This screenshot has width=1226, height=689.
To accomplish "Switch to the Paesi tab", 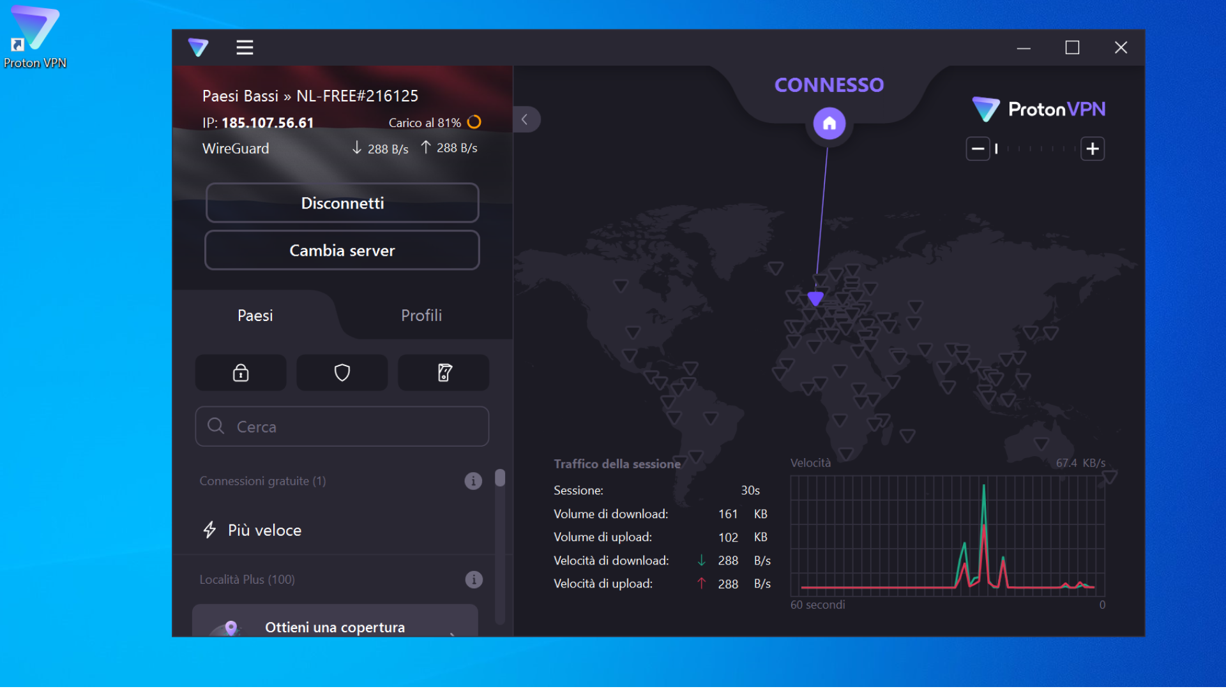I will click(255, 315).
